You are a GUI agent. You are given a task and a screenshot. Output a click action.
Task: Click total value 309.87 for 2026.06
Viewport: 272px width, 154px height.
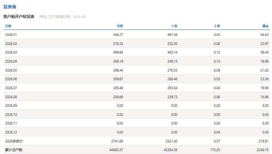(118, 79)
